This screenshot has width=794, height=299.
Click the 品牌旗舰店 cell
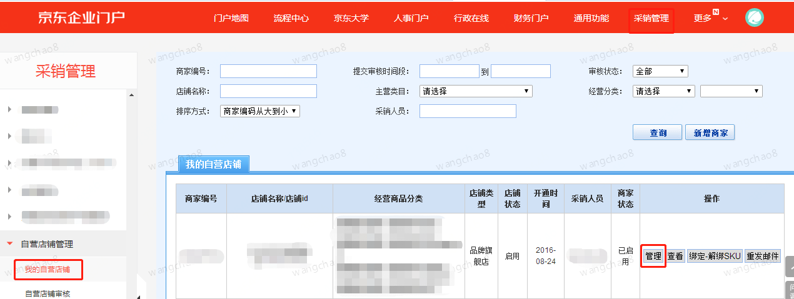click(481, 256)
